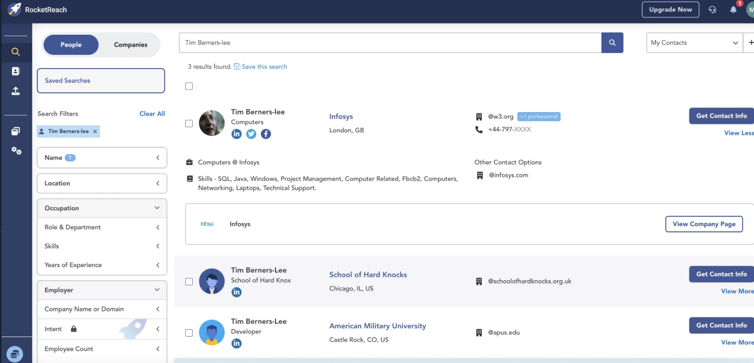Screen dimensions: 754x363
Task: Expand Company Name or Domain filter
Action: [102, 309]
